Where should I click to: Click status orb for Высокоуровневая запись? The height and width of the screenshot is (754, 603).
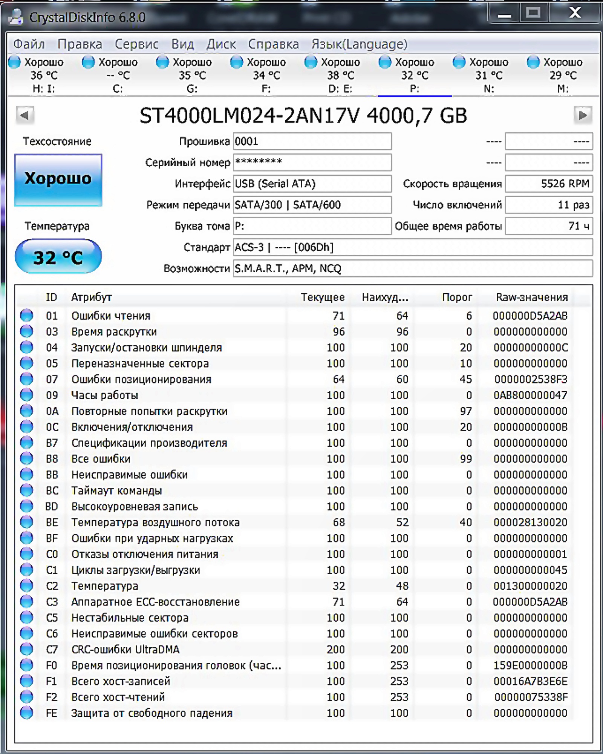pyautogui.click(x=26, y=506)
